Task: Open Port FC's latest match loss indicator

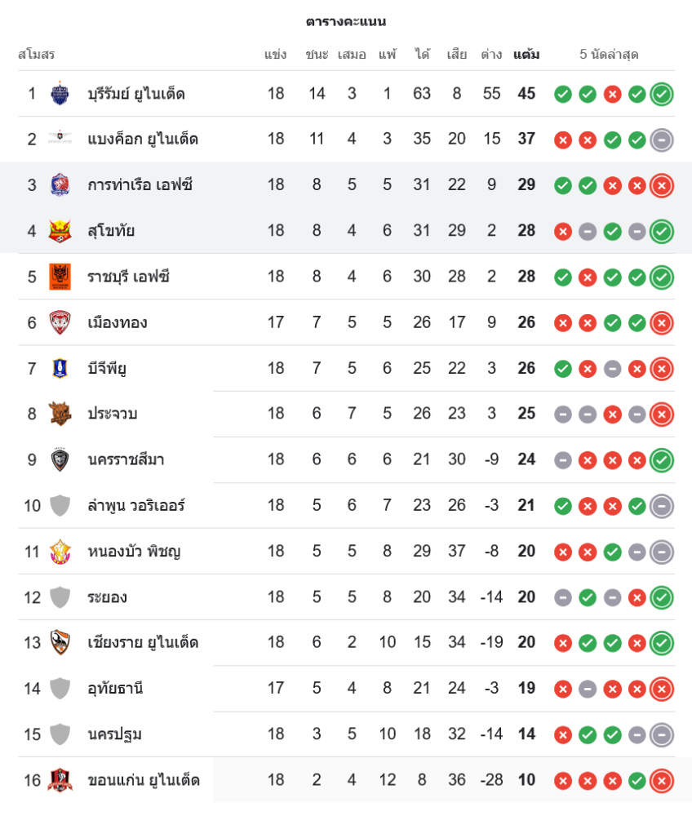Action: coord(662,185)
